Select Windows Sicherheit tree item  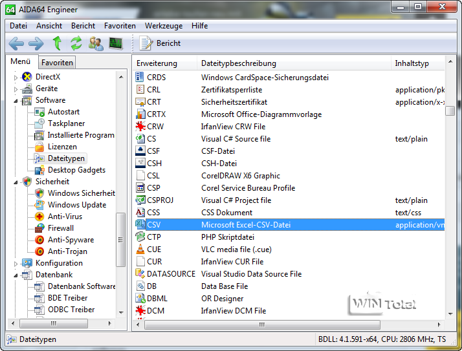click(82, 193)
